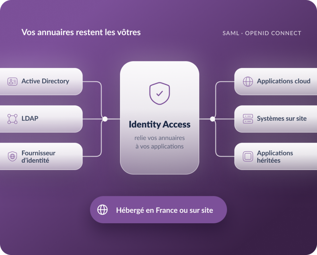Click the Systèmes sur site server icon
Viewport: 317px width, 255px height.
point(248,119)
